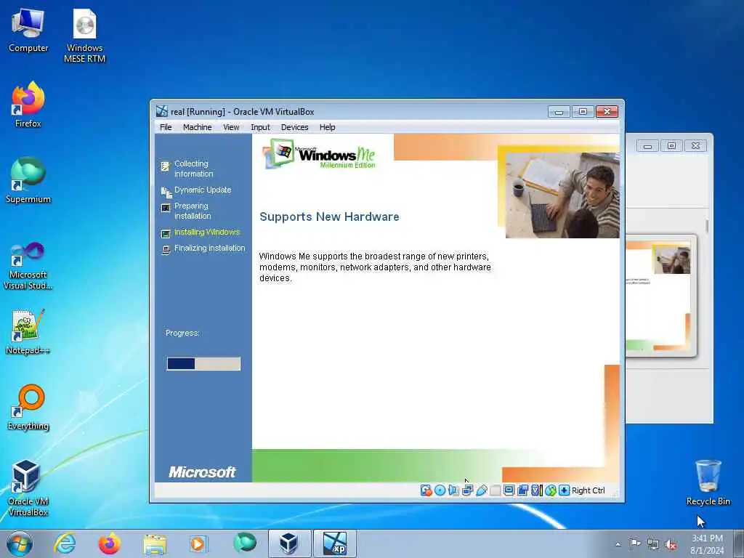Click the setup progress bar in the sidebar
Viewport: 744px width, 558px height.
tap(203, 363)
